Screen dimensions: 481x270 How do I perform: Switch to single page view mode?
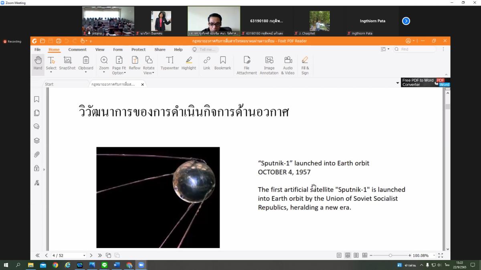(339, 255)
